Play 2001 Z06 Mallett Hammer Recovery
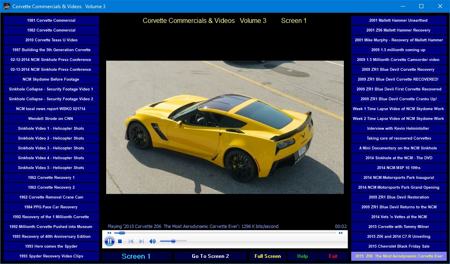 (x=399, y=30)
